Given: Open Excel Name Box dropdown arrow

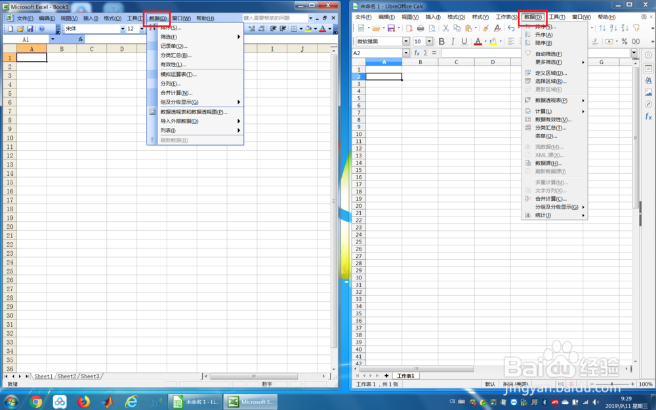Looking at the screenshot, I should point(52,39).
